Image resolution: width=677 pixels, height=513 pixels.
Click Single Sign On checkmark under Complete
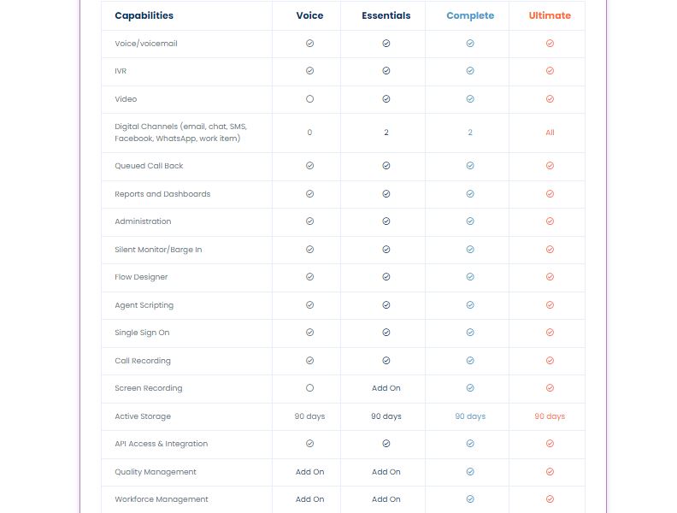(x=470, y=333)
